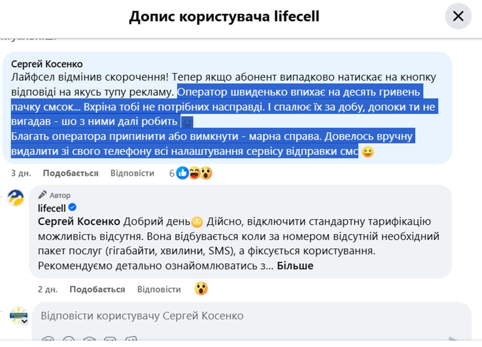This screenshot has height=347, width=482.
Task: Like lifecell's reply using Подобається
Action: (x=97, y=290)
